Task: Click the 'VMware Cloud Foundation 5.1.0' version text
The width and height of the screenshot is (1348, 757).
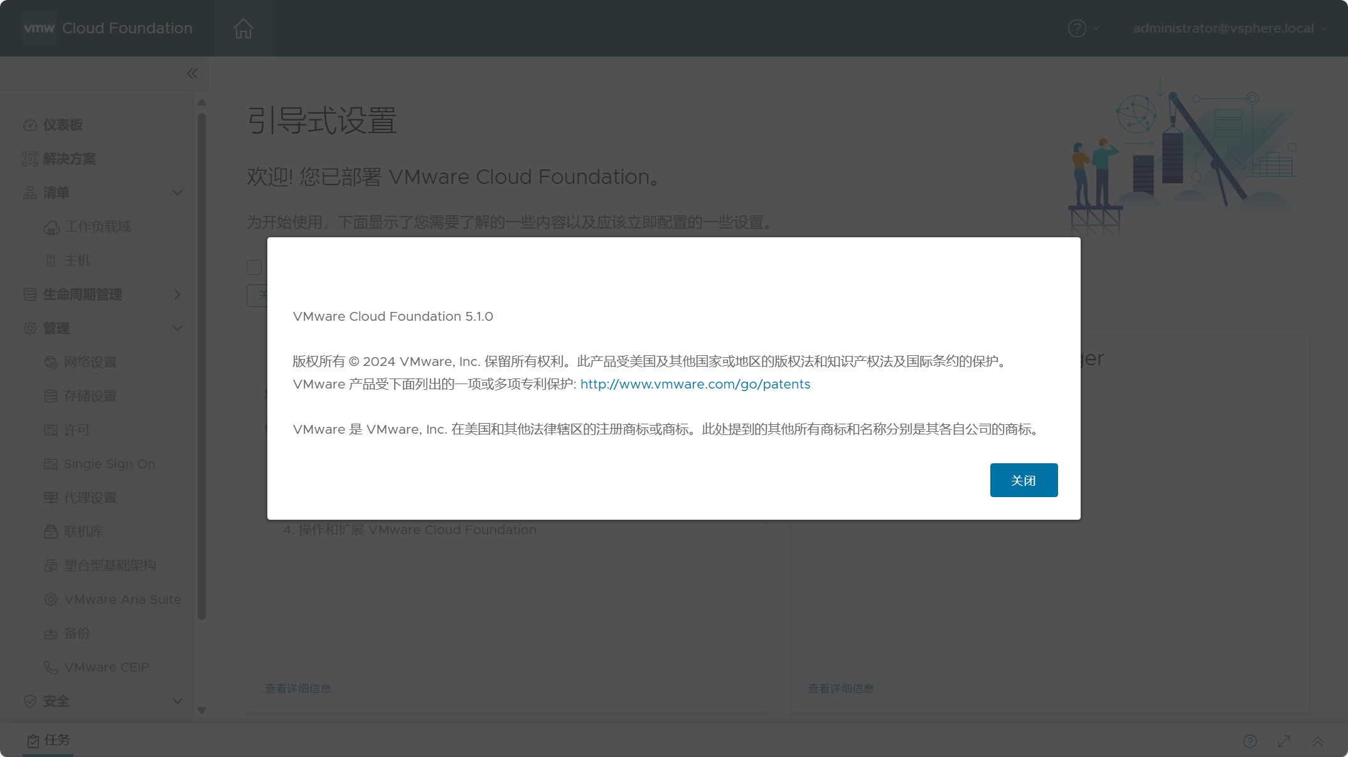Action: (393, 316)
